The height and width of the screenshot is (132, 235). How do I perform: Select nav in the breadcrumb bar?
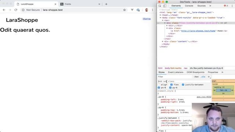coord(186,68)
